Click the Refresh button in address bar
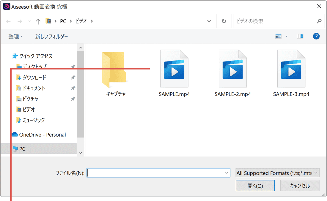Screen dimensions: 327x201 point(224,21)
